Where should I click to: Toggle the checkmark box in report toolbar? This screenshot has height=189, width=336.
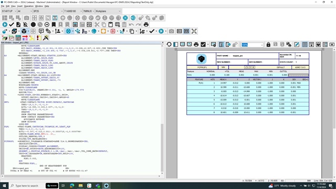203,44
